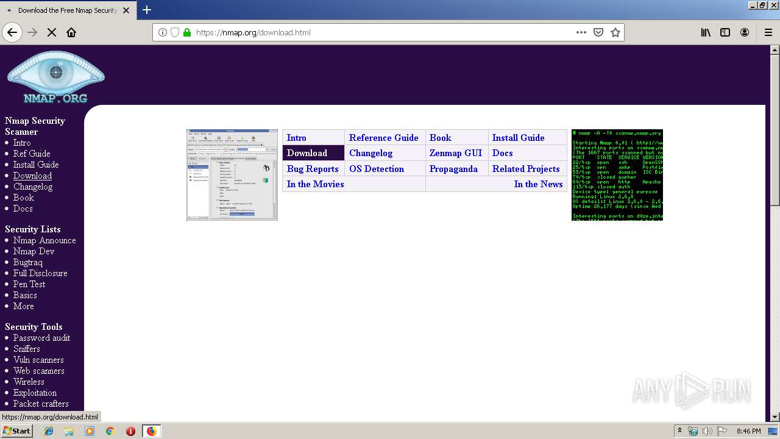Screen dimensions: 780x439
Task: Open the Password audit tools link
Action: point(41,338)
